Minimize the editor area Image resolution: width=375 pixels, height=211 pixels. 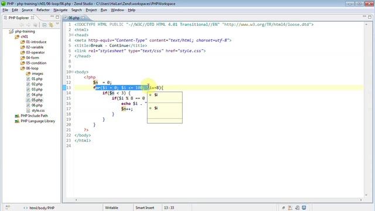[x=364, y=16]
